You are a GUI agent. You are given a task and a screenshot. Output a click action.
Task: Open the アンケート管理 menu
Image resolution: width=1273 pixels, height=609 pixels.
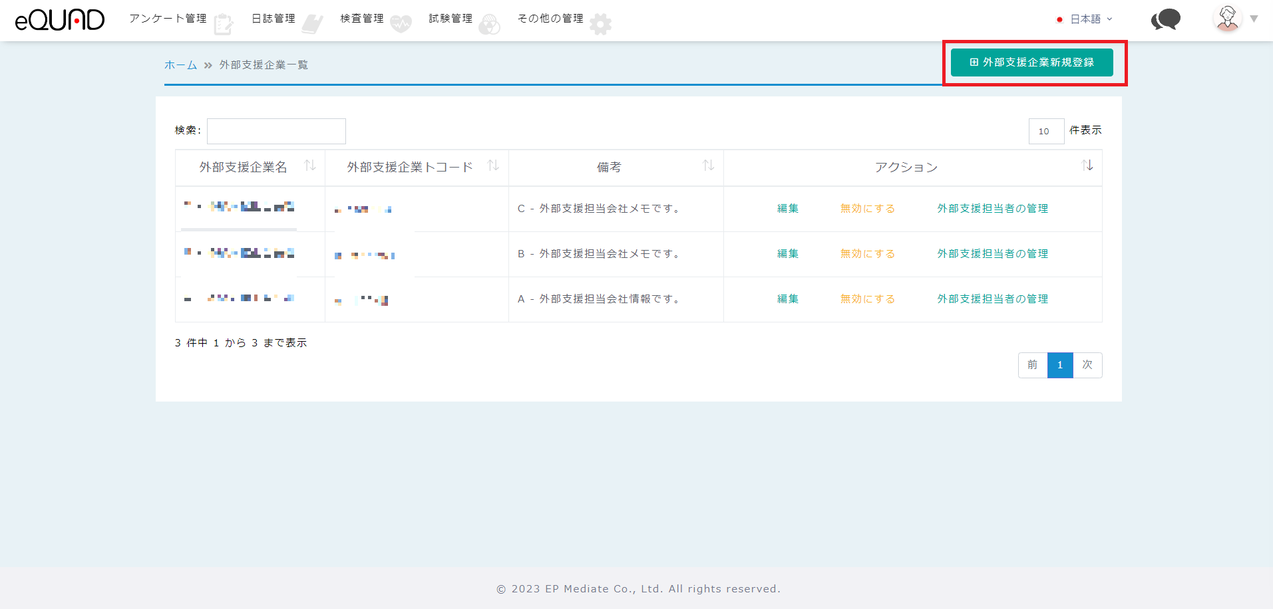pyautogui.click(x=168, y=19)
